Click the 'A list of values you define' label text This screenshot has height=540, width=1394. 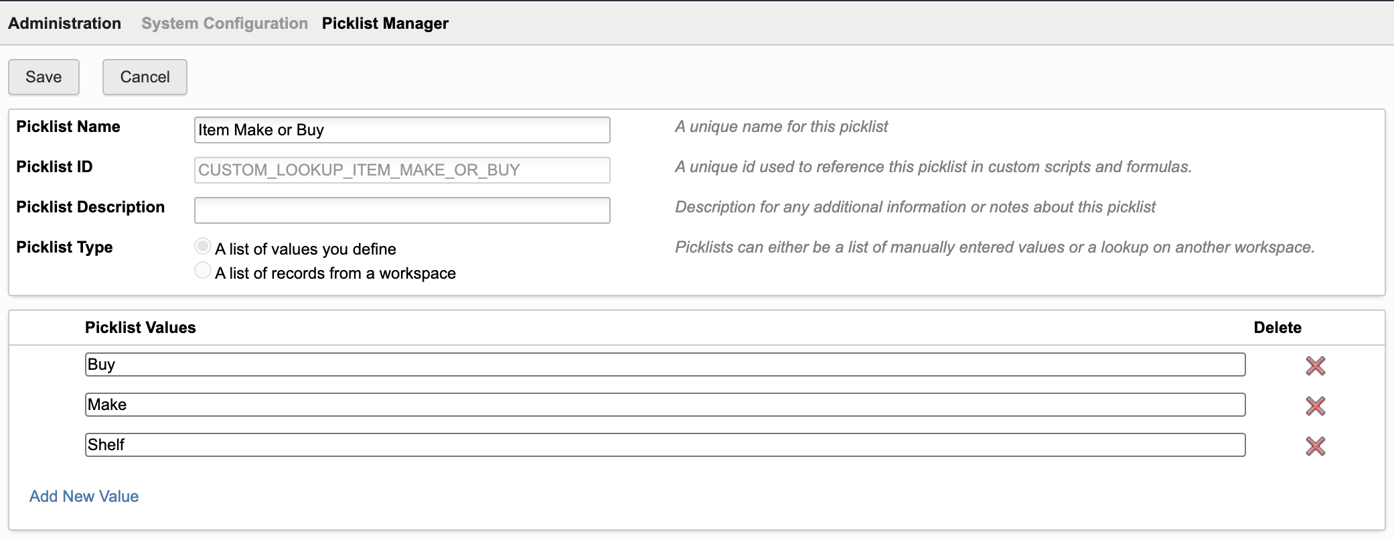[x=305, y=249]
